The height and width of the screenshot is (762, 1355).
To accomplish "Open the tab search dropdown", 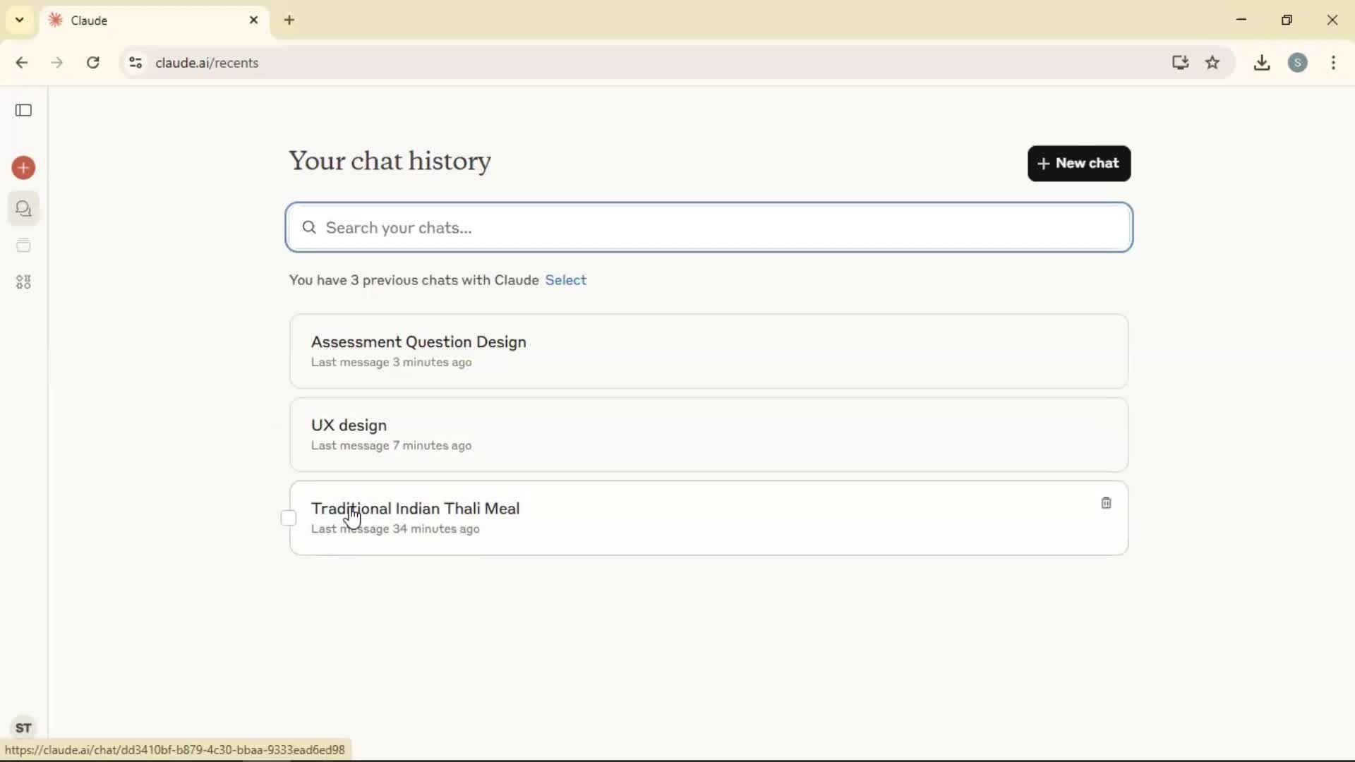I will pos(19,20).
